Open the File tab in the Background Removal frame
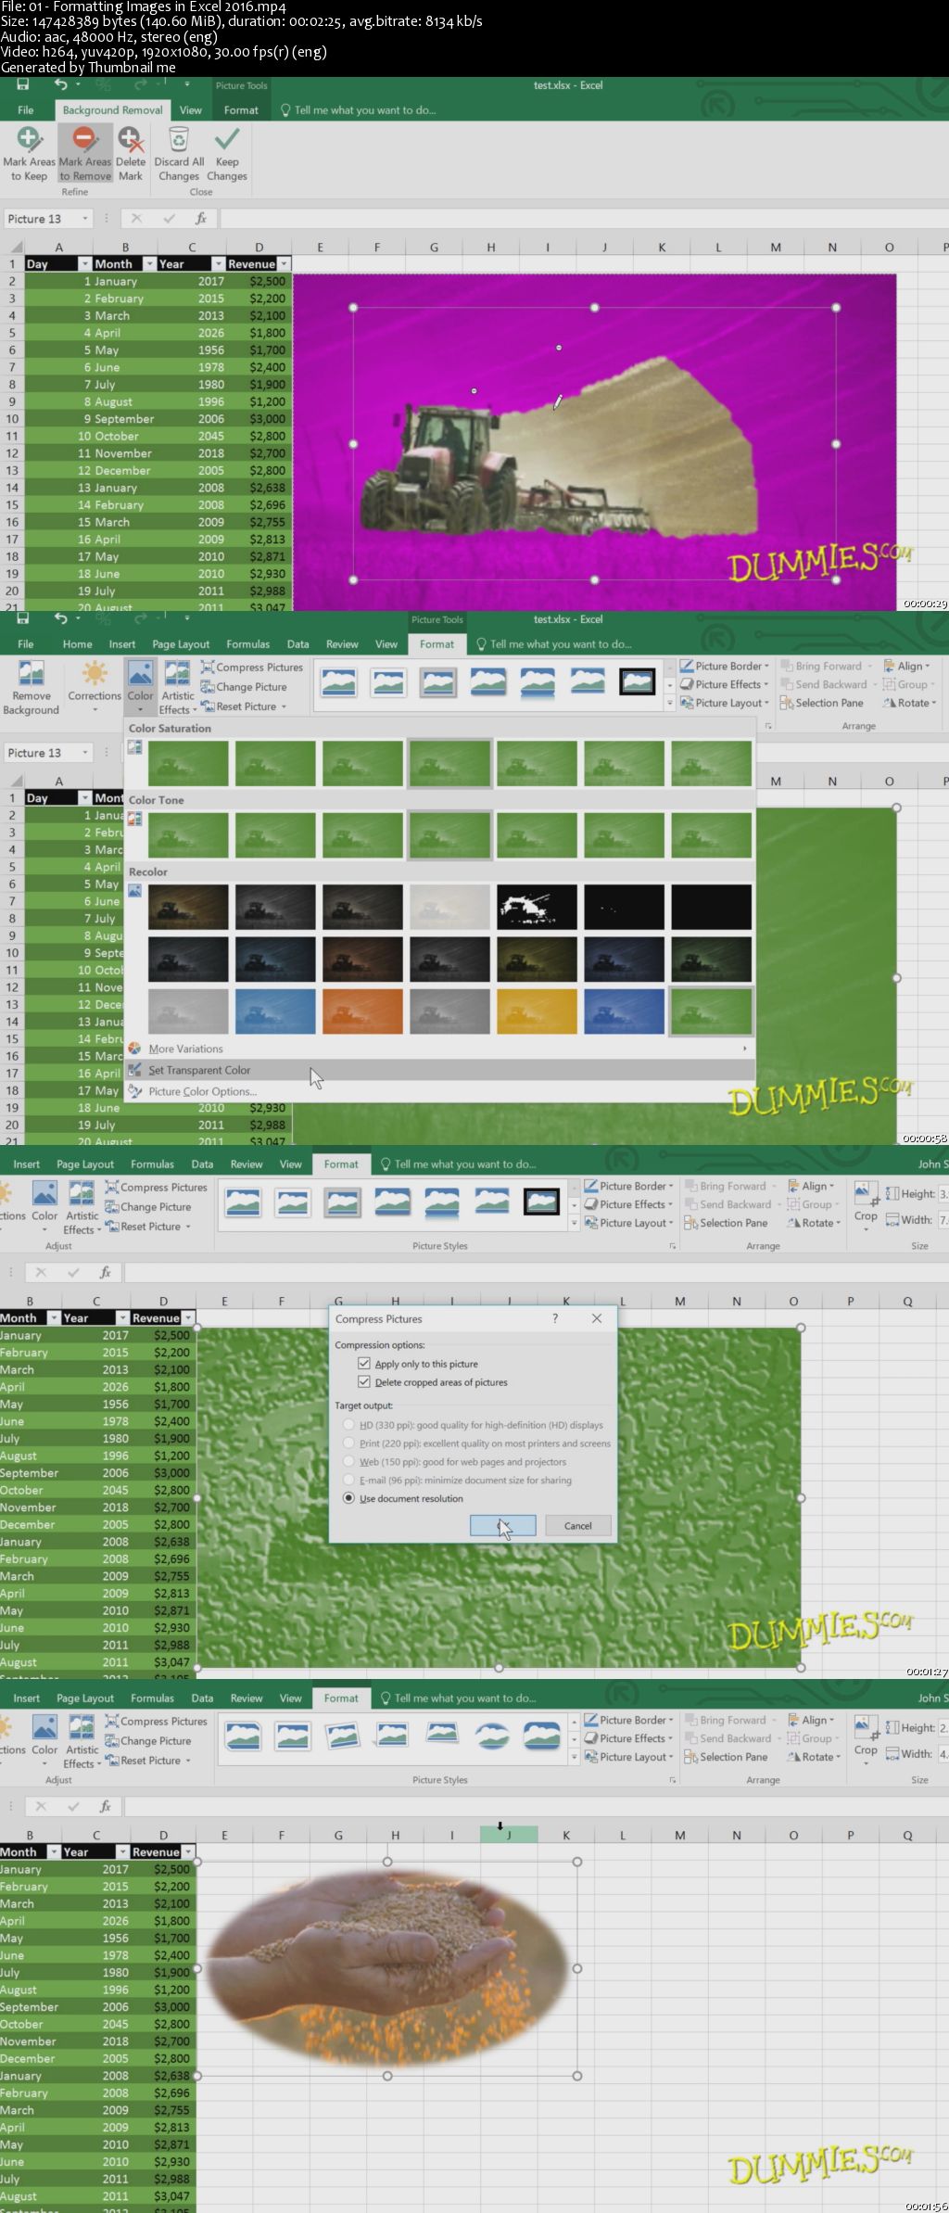Screen dimensions: 949x2213 click(x=26, y=109)
